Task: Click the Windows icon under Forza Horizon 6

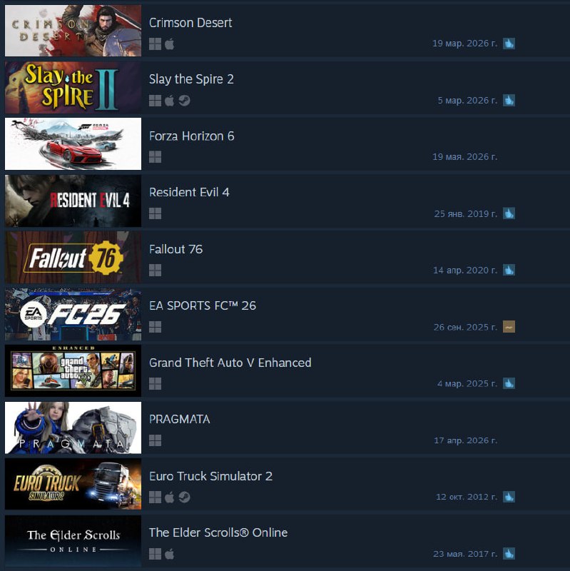Action: [155, 157]
